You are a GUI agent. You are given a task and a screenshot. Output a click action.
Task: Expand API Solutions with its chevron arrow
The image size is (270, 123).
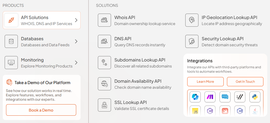click(76, 20)
